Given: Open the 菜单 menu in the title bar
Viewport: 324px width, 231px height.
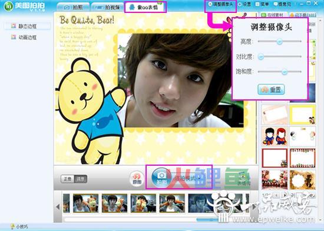Looking at the screenshot, I should coord(262,4).
